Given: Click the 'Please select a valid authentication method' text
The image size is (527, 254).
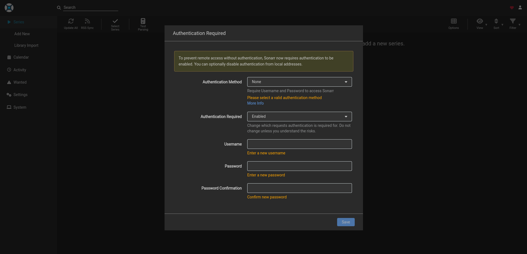Looking at the screenshot, I should 284,98.
